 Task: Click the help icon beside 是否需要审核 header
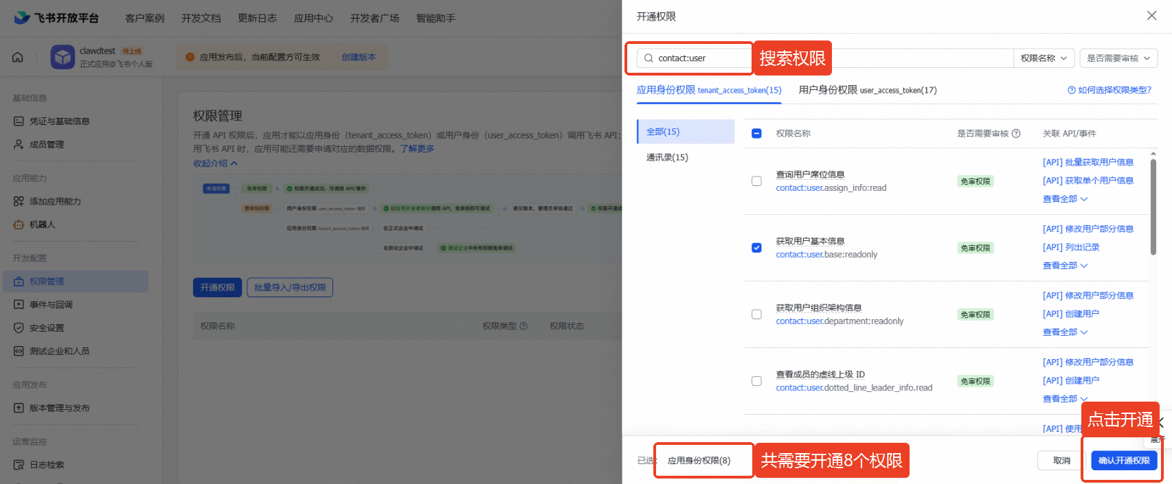[x=1016, y=133]
